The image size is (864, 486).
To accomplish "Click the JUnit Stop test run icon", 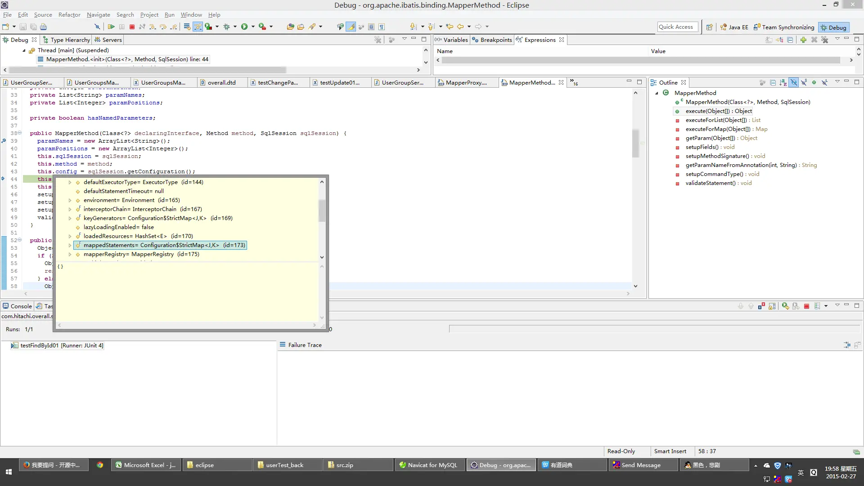I will 806,306.
